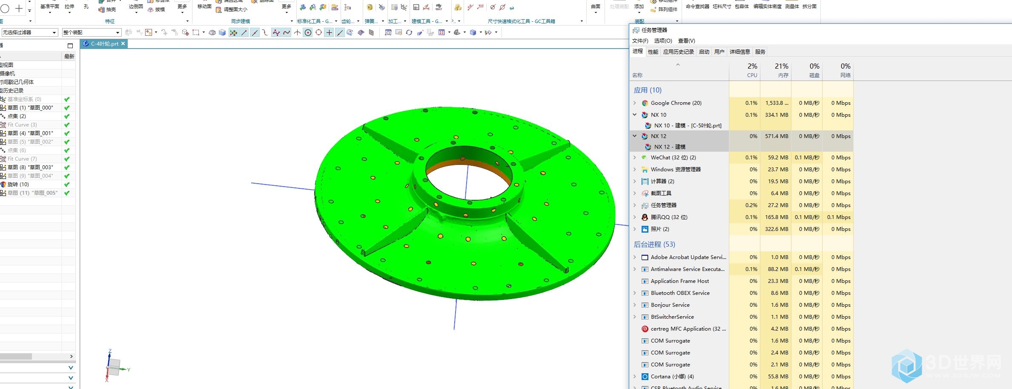Screen dimensions: 1012x389
Task: Click the yellow gear tool icon
Action: coord(370,7)
